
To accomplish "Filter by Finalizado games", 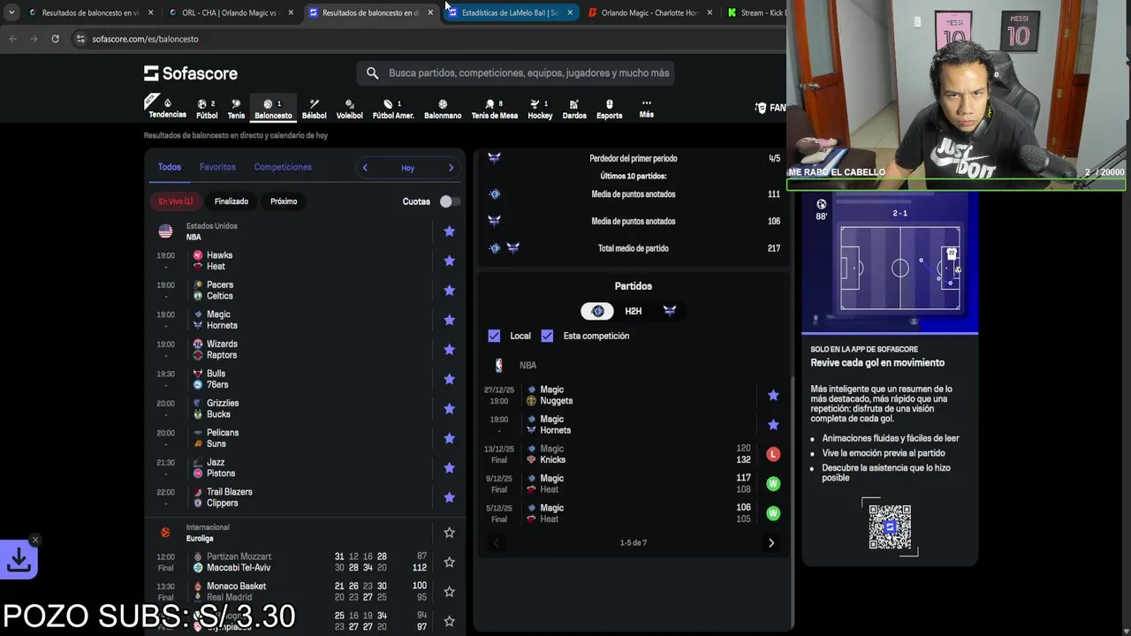I will 232,201.
